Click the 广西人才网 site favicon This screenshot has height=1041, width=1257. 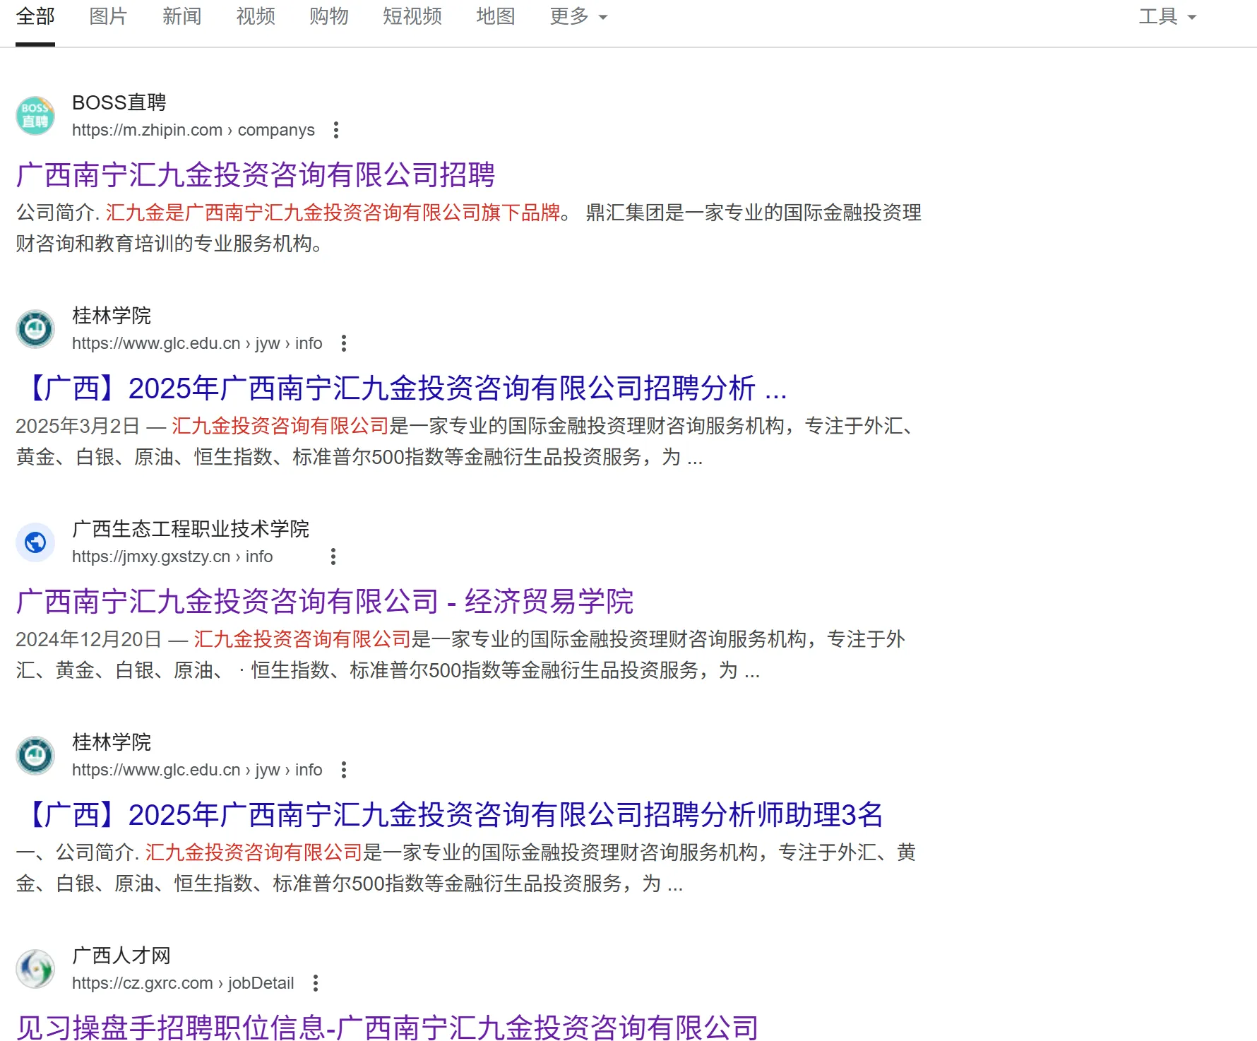35,969
